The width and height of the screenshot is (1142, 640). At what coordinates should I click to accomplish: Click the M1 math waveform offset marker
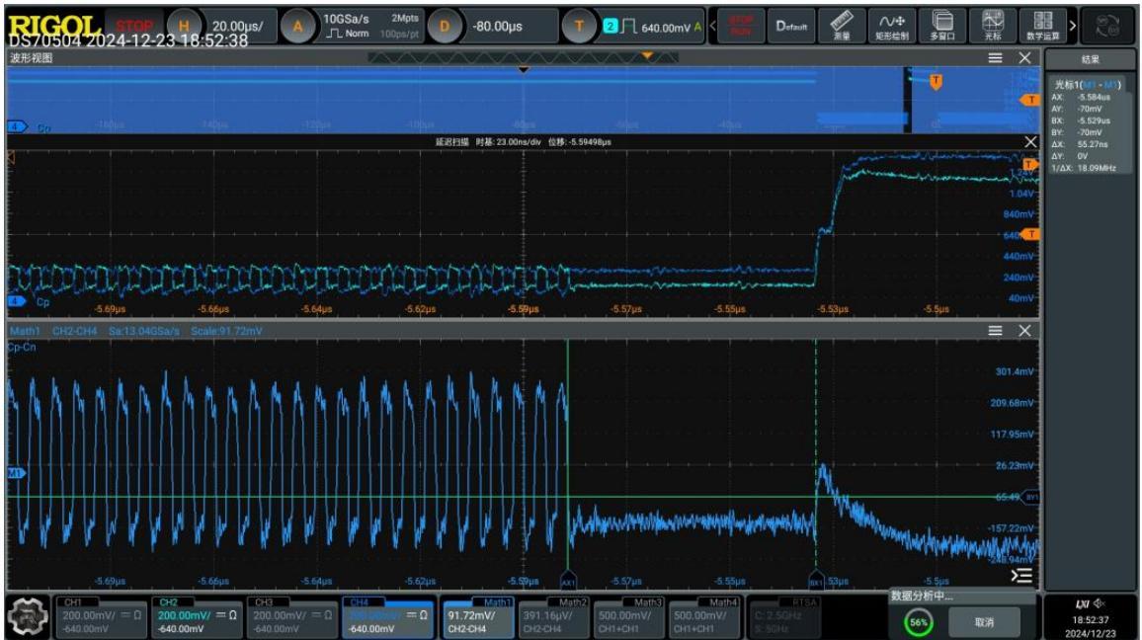(x=15, y=473)
